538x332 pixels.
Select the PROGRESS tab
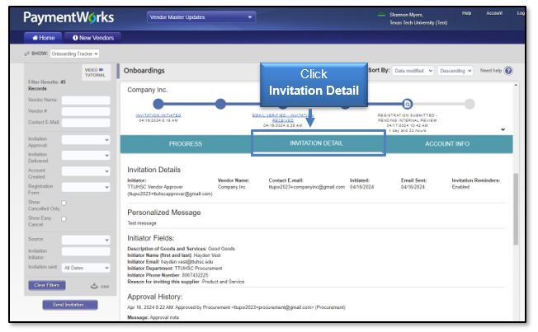pyautogui.click(x=186, y=144)
